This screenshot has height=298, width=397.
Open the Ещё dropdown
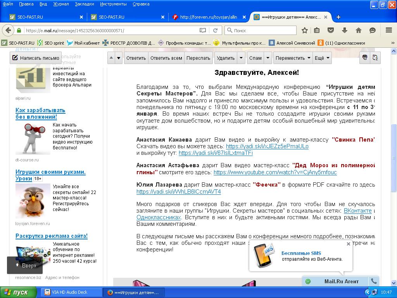tap(322, 58)
